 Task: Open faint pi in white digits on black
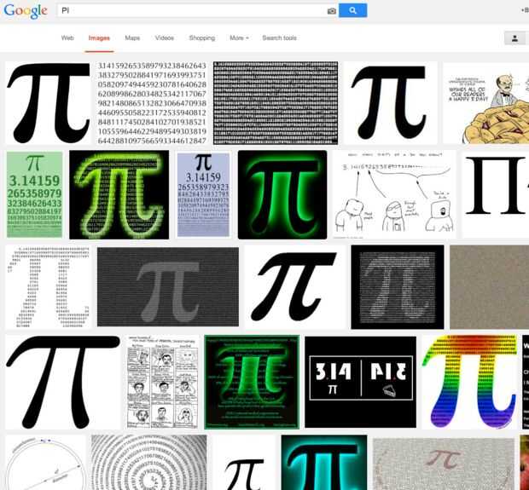pyautogui.click(x=398, y=287)
